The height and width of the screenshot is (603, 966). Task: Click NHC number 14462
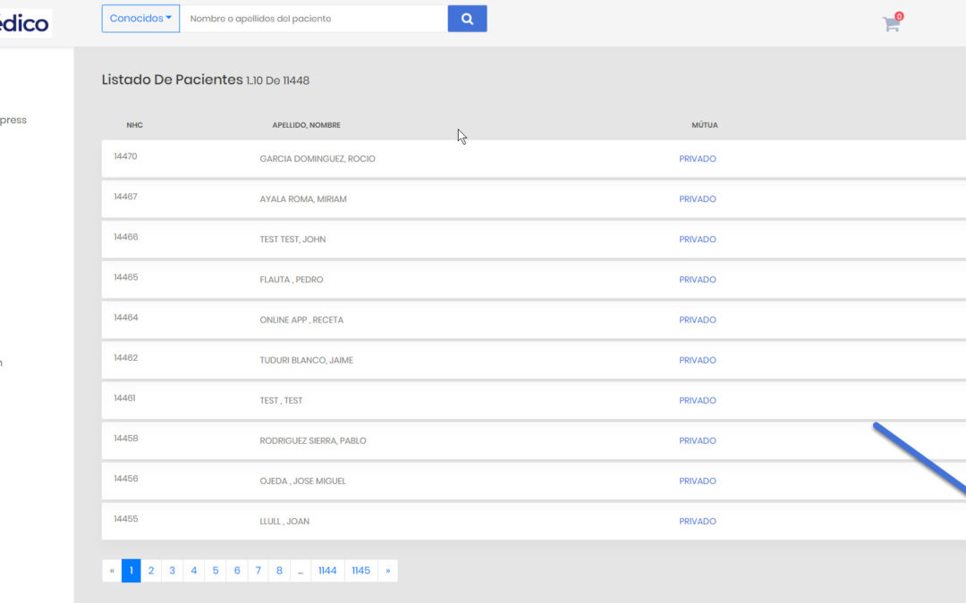tap(126, 357)
